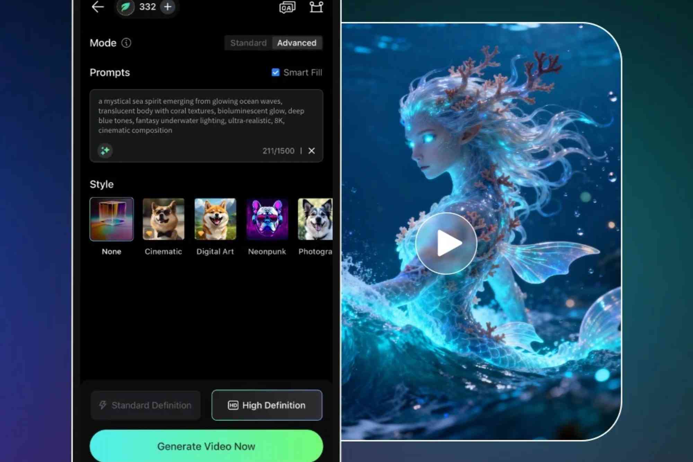
Task: Choose the Digital Art style
Action: (215, 219)
